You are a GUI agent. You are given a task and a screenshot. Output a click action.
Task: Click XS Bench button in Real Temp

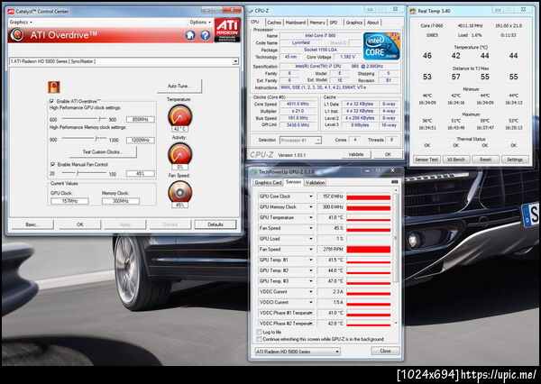pos(455,160)
